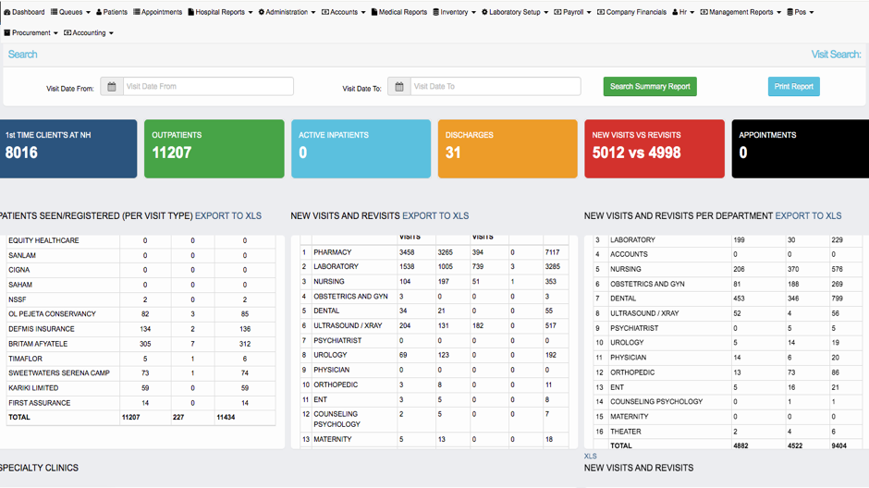The width and height of the screenshot is (869, 488).
Task: Open calendar icon for Visit Date From
Action: pos(111,86)
